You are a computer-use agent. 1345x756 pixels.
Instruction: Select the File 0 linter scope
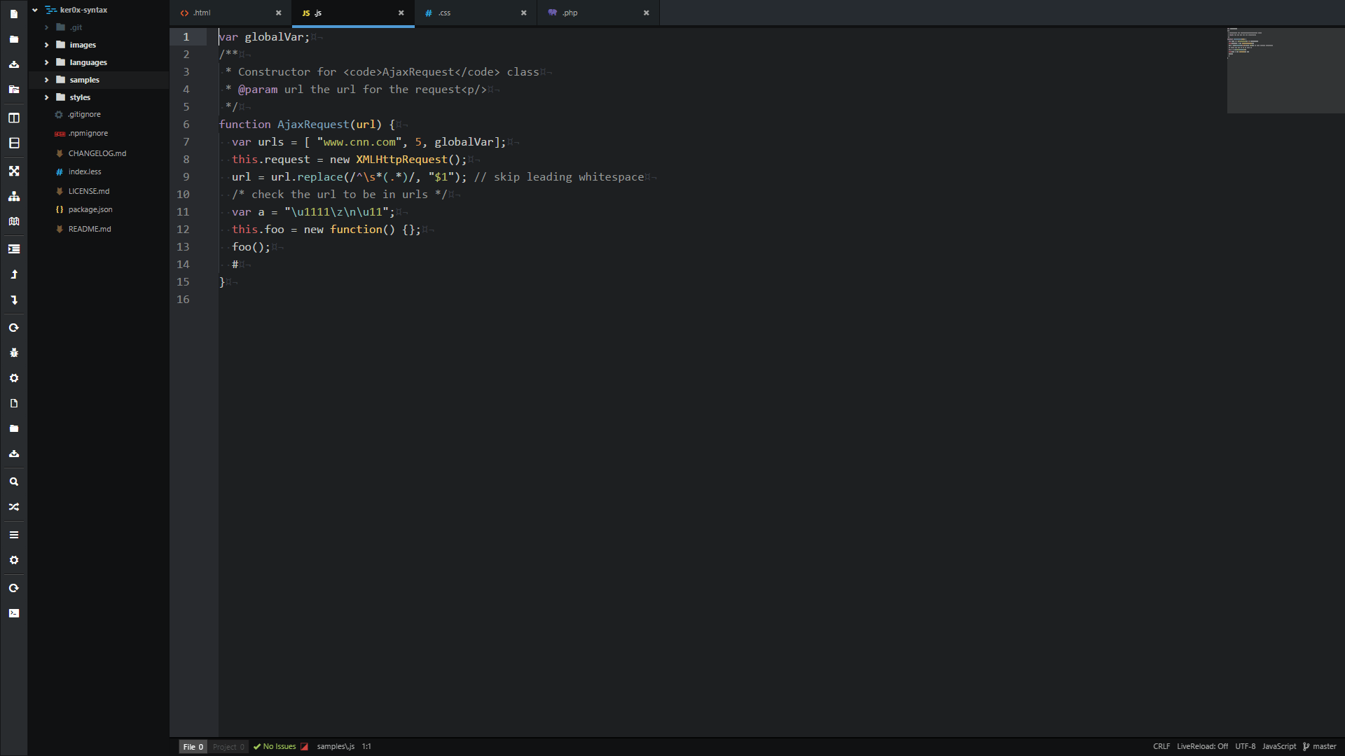point(193,747)
